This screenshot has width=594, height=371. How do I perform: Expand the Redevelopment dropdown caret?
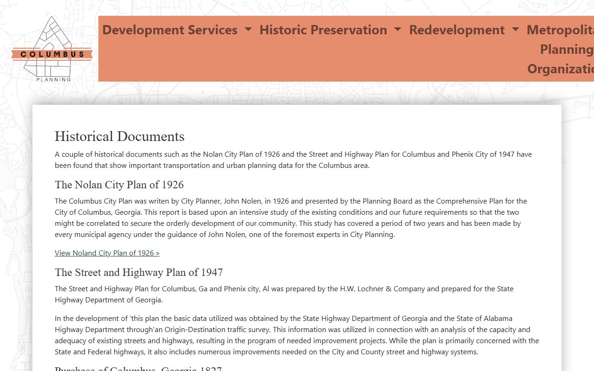pos(516,30)
